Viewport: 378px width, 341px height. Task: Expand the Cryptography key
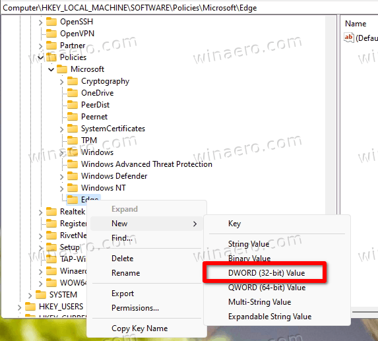(x=62, y=82)
